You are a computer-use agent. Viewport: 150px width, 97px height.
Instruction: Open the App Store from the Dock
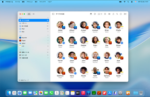[110, 93]
